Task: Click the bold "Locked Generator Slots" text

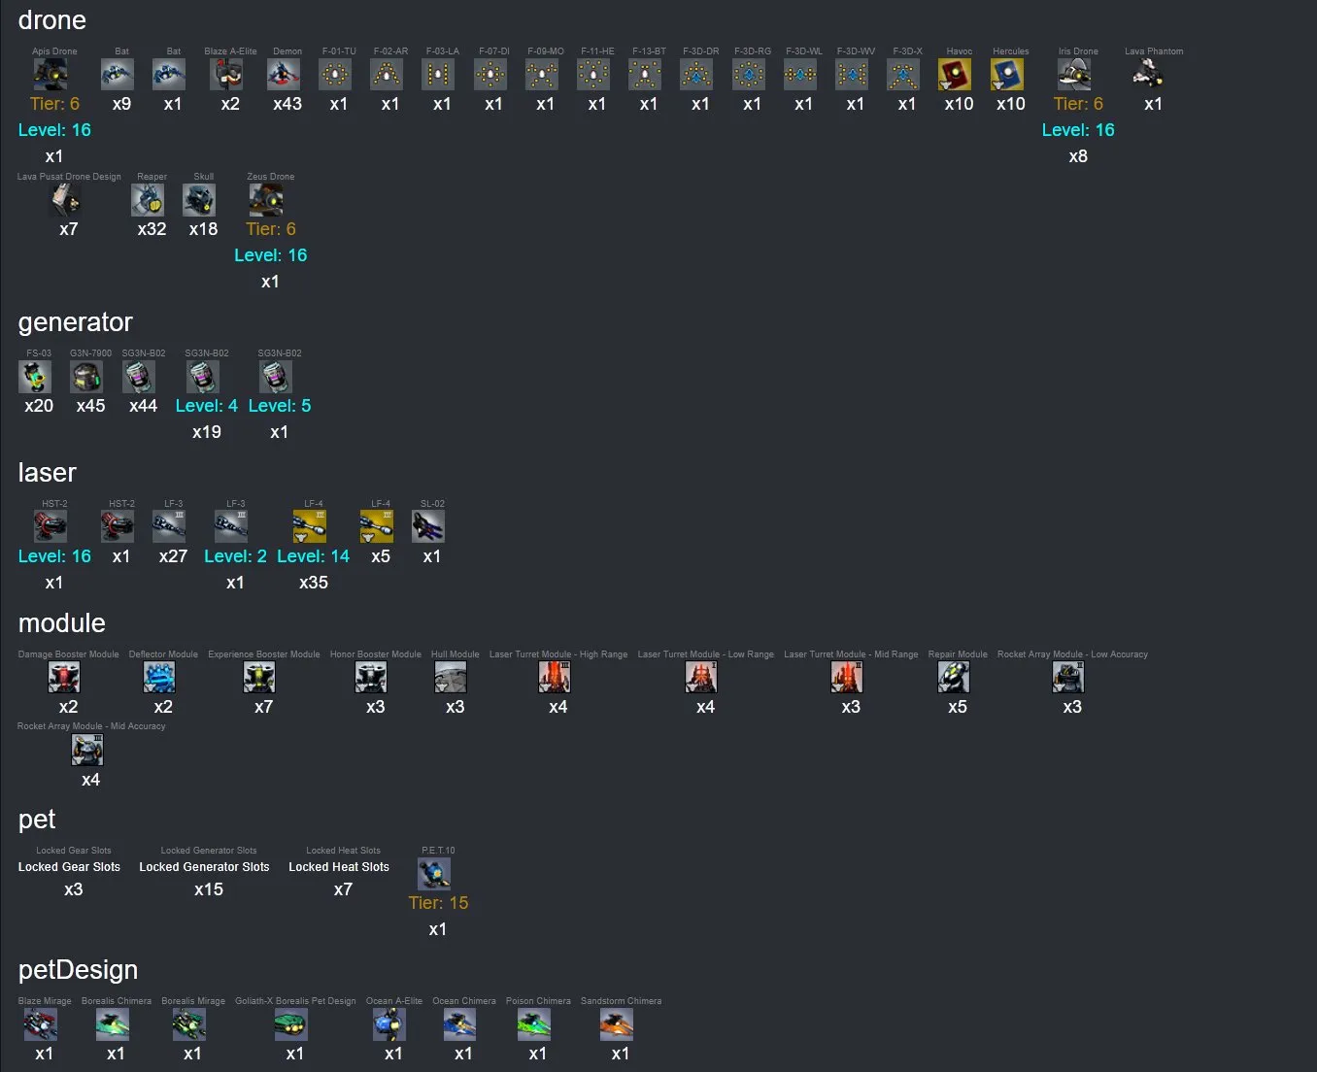Action: (204, 867)
